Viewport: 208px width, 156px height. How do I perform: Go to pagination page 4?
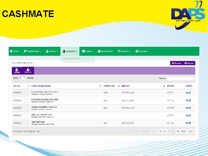[x=164, y=131]
